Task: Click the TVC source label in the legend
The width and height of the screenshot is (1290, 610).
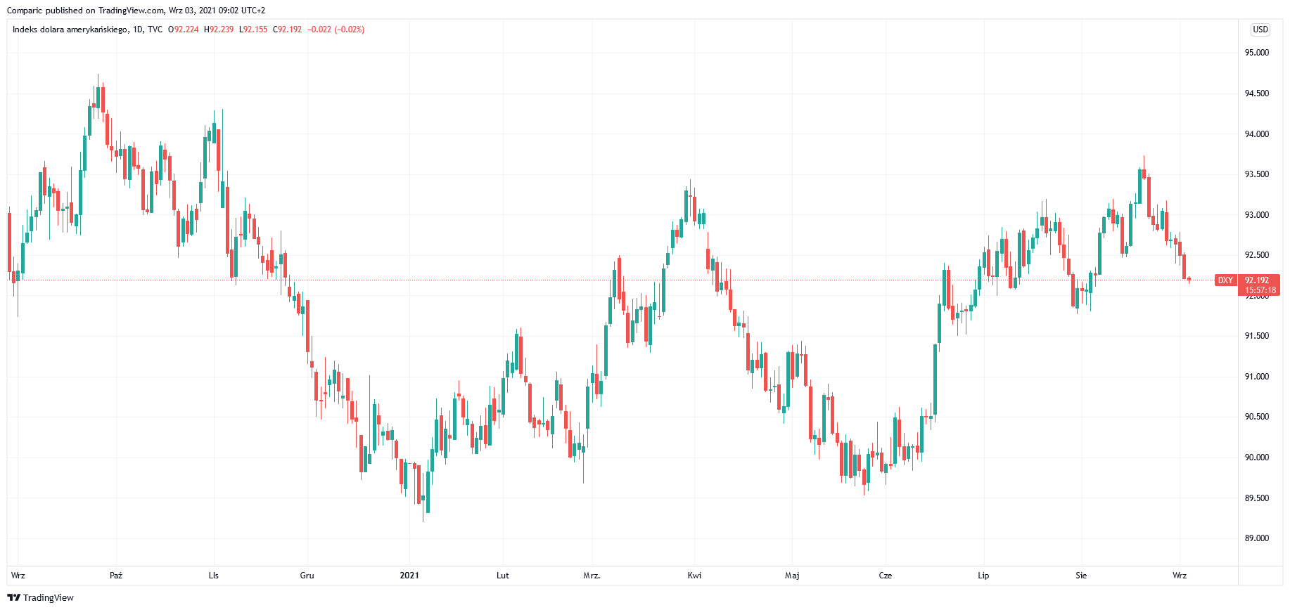Action: pyautogui.click(x=155, y=30)
